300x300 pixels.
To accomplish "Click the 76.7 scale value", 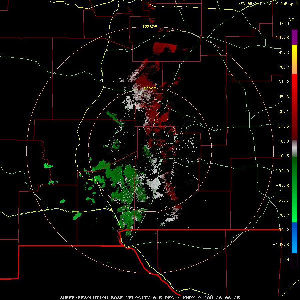I will point(284,67).
